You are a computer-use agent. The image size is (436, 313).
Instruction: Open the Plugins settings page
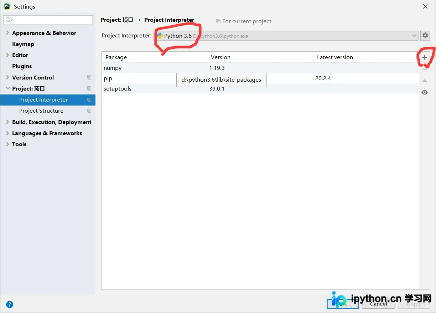pos(22,66)
